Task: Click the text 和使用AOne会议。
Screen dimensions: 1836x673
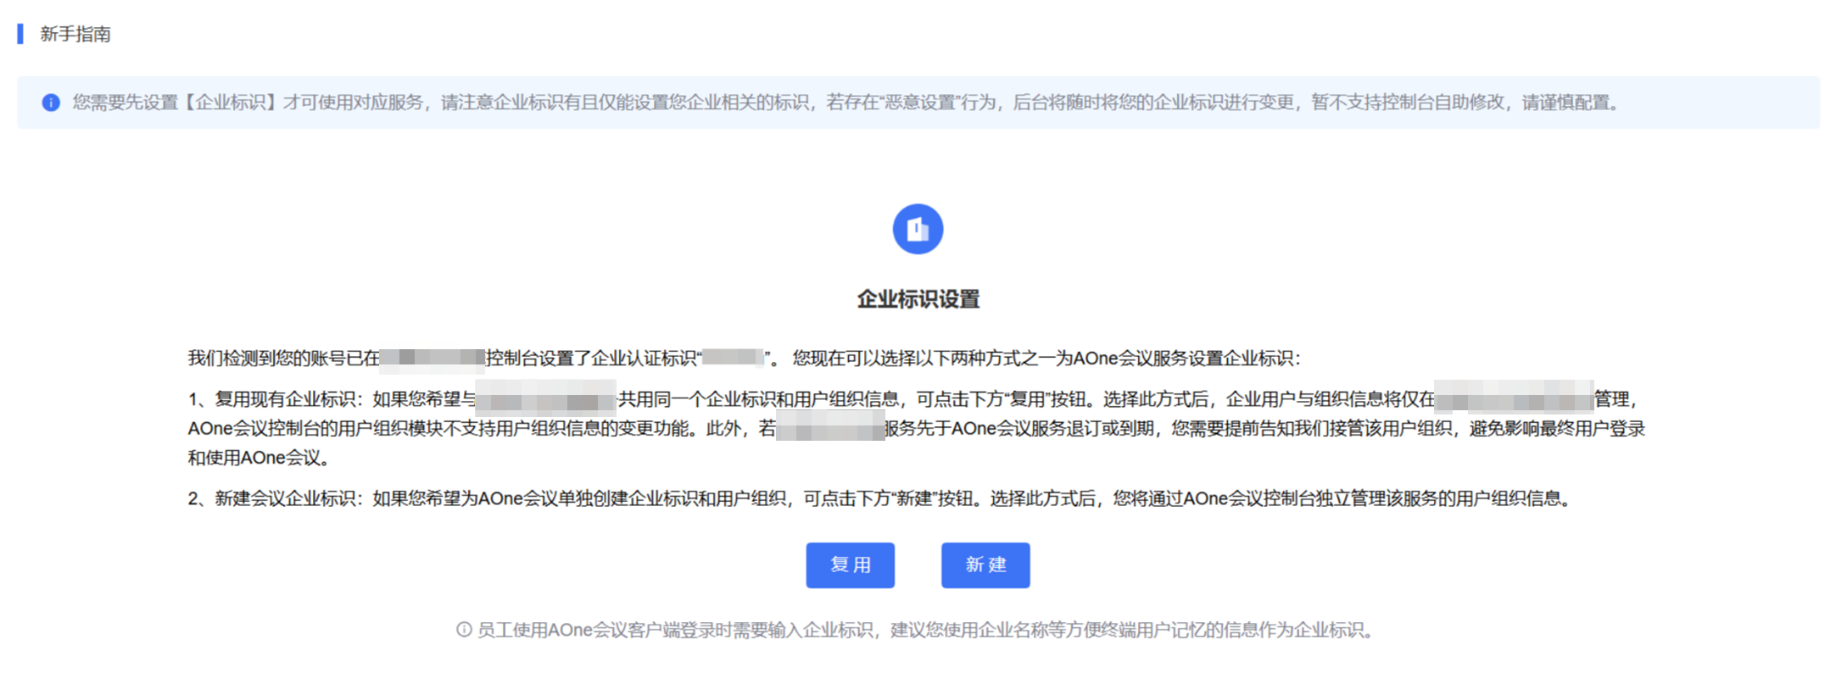Action: (259, 459)
